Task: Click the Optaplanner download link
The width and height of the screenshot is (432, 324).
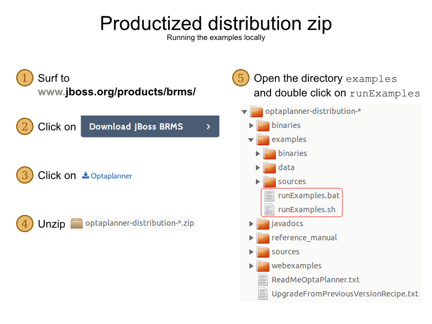Action: point(107,176)
